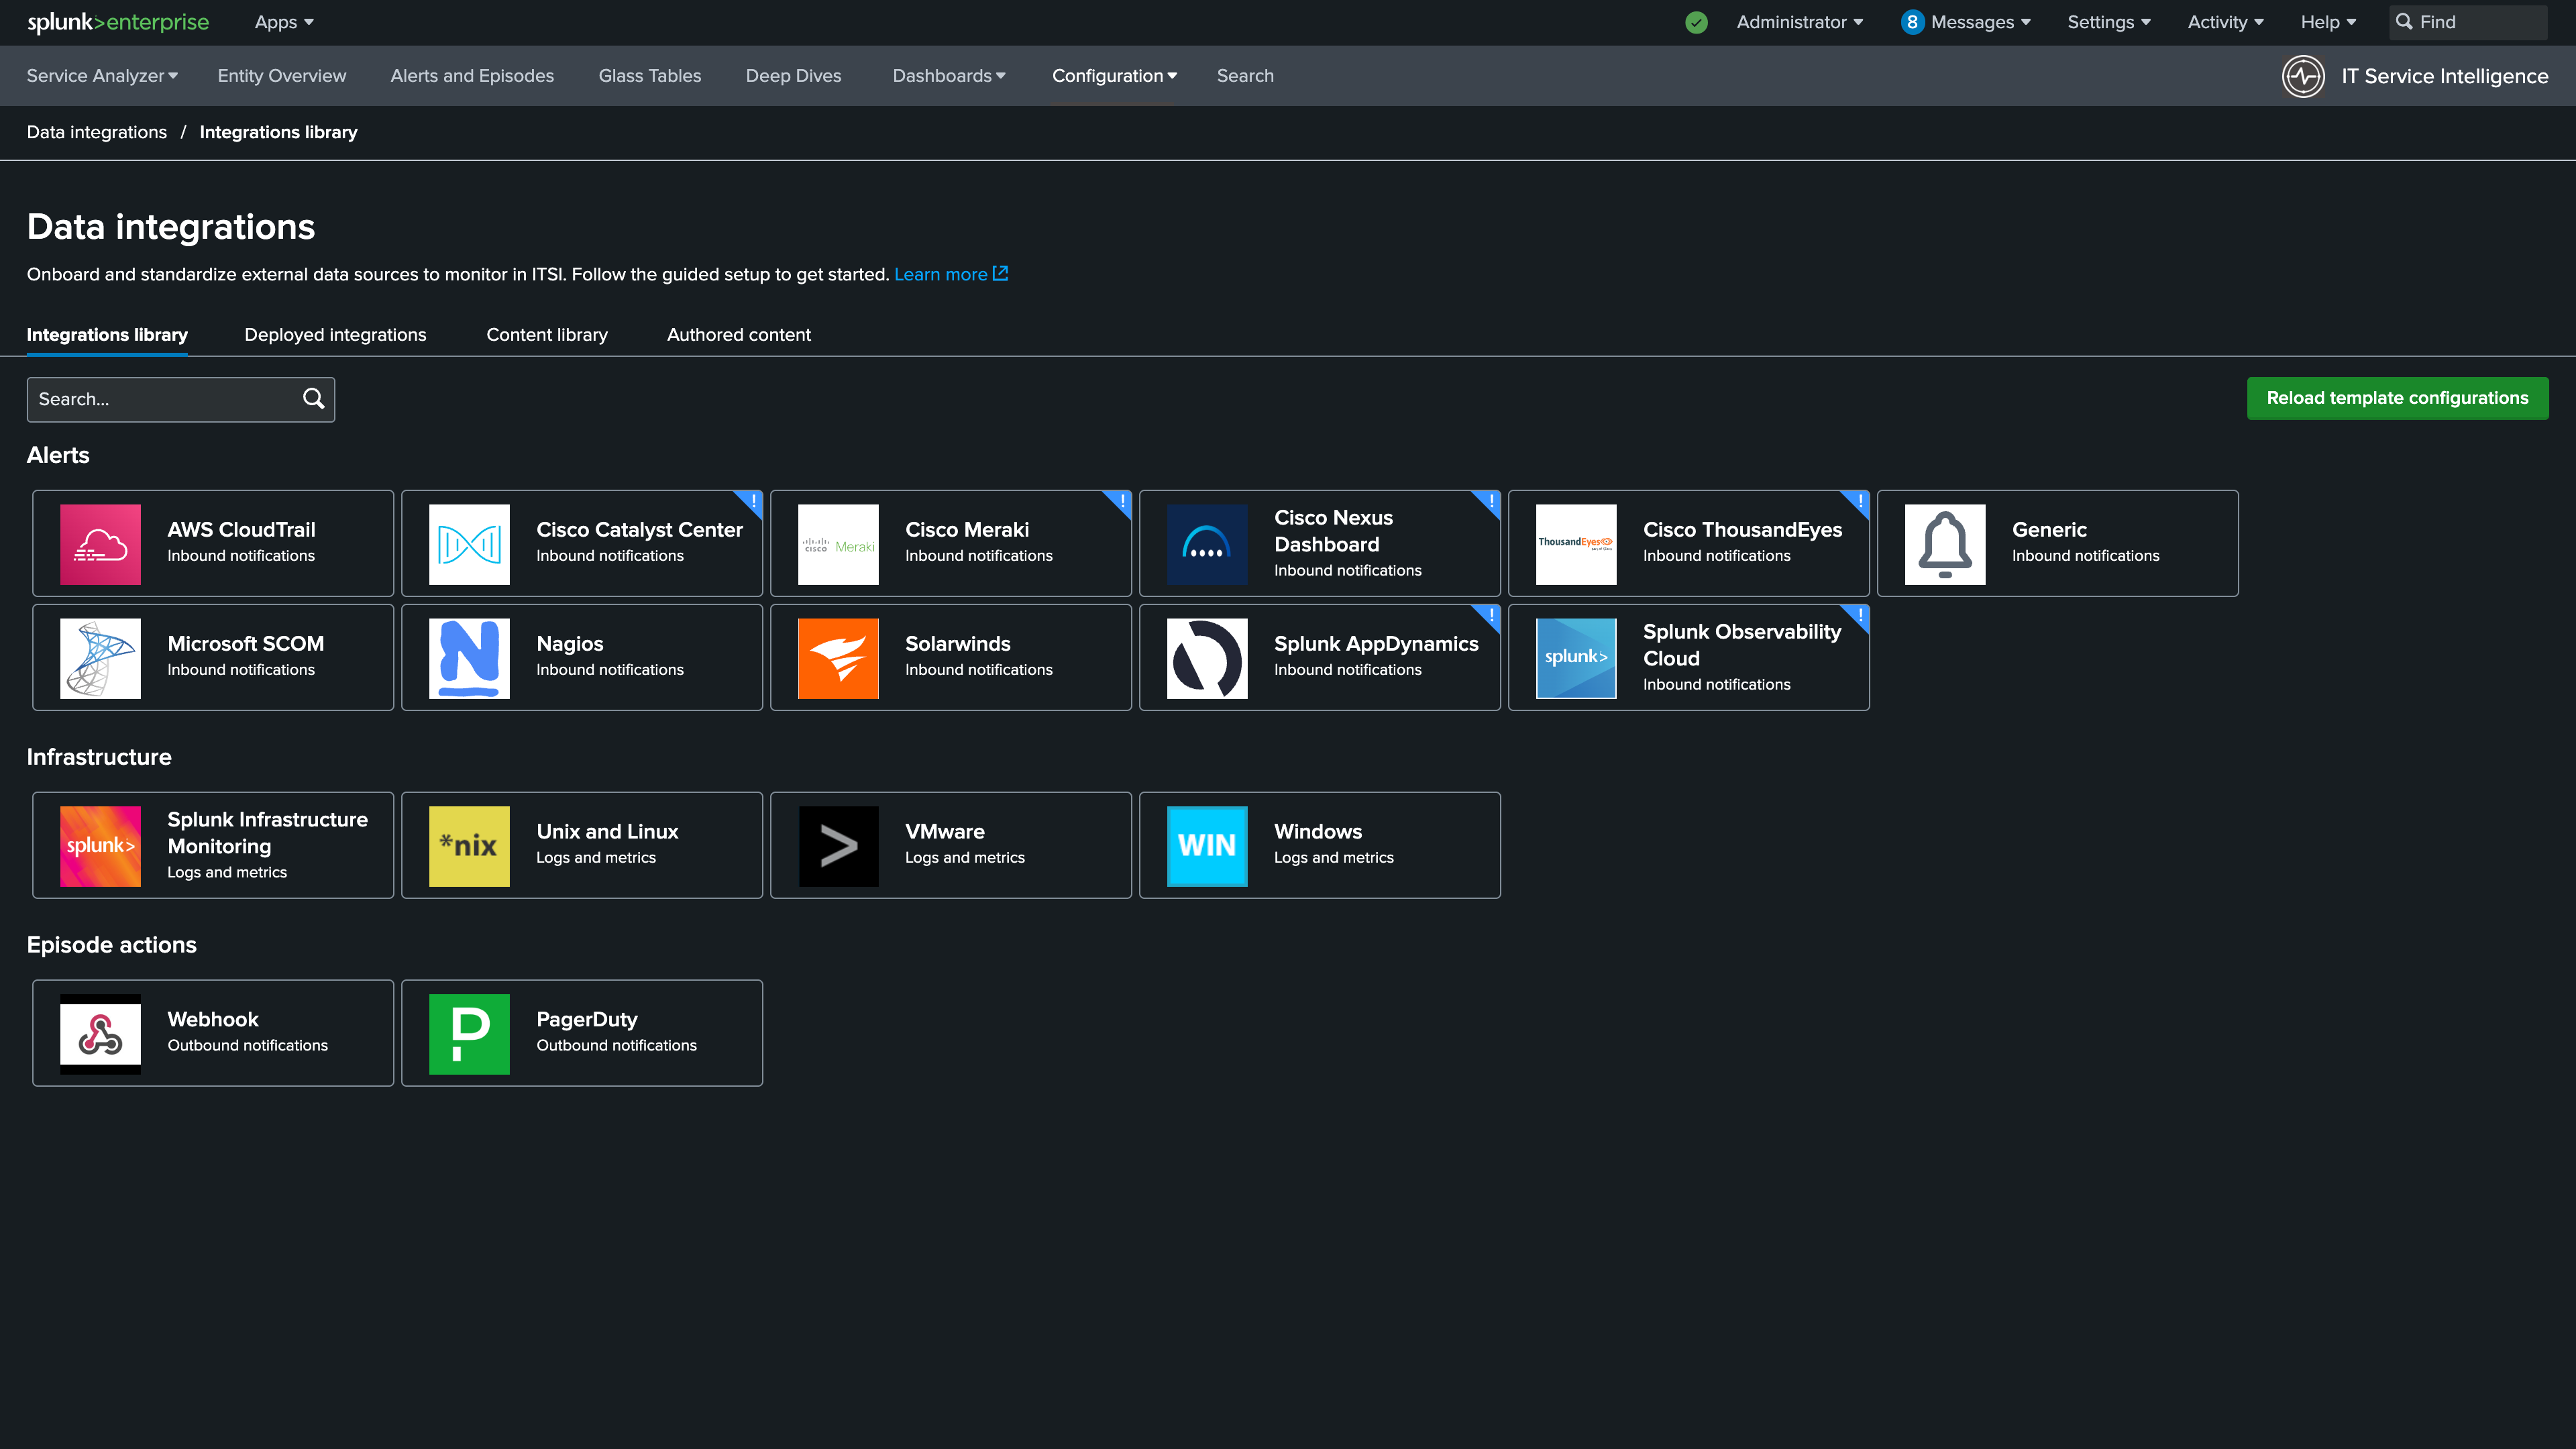Open Deep Dives from nav bar

pyautogui.click(x=794, y=76)
